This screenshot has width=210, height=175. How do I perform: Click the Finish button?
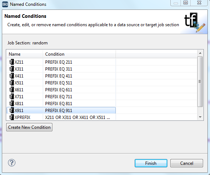coord(151,163)
